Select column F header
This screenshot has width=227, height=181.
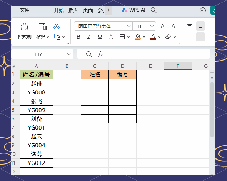click(178, 66)
